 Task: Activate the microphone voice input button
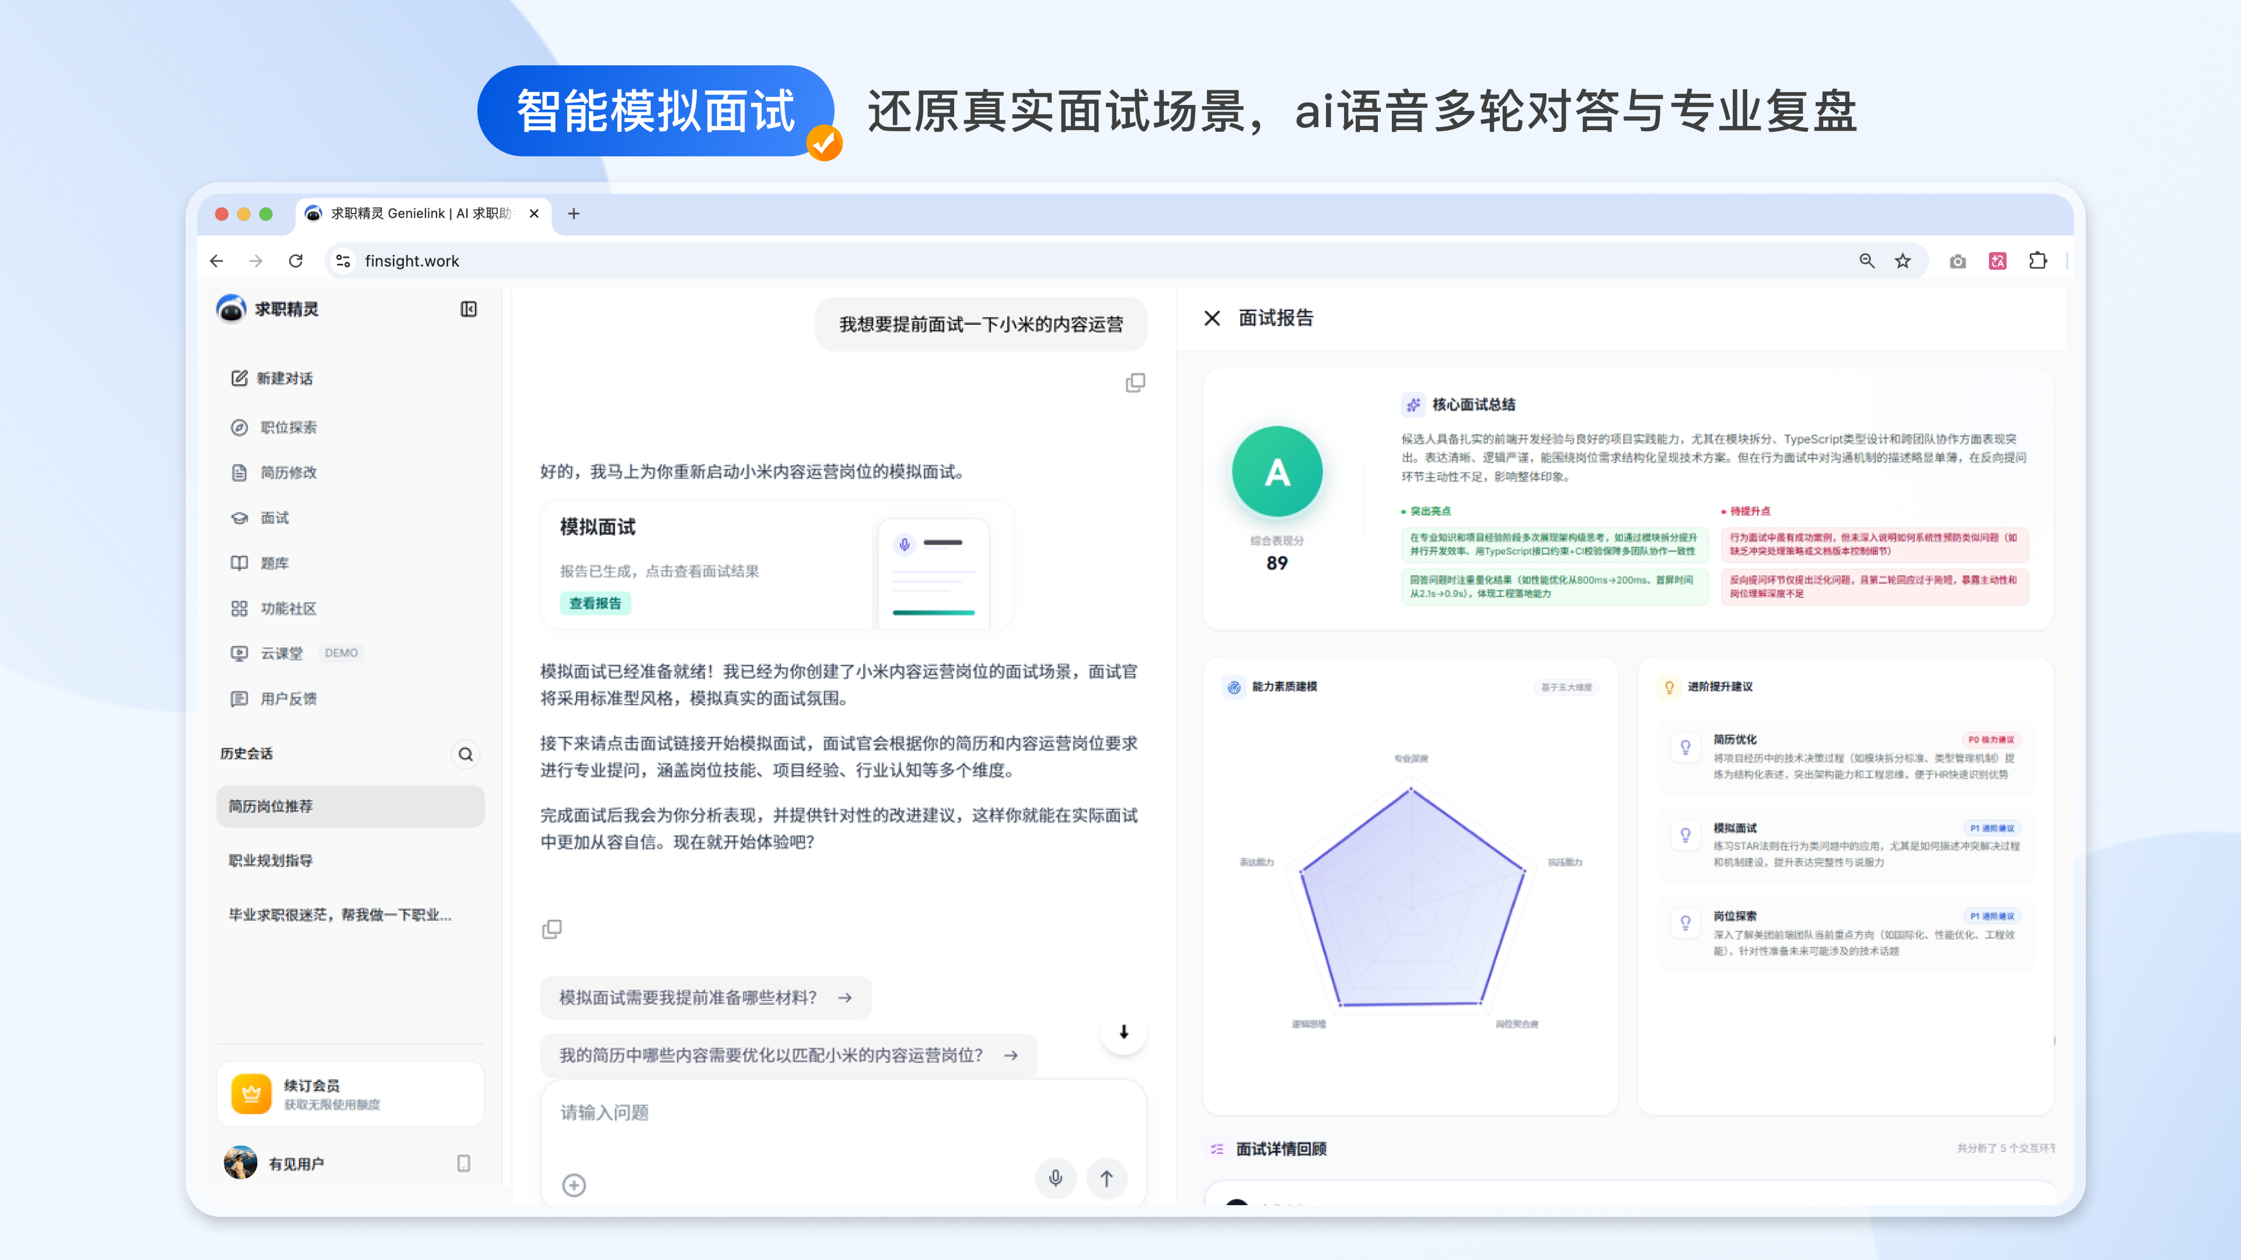tap(1055, 1178)
